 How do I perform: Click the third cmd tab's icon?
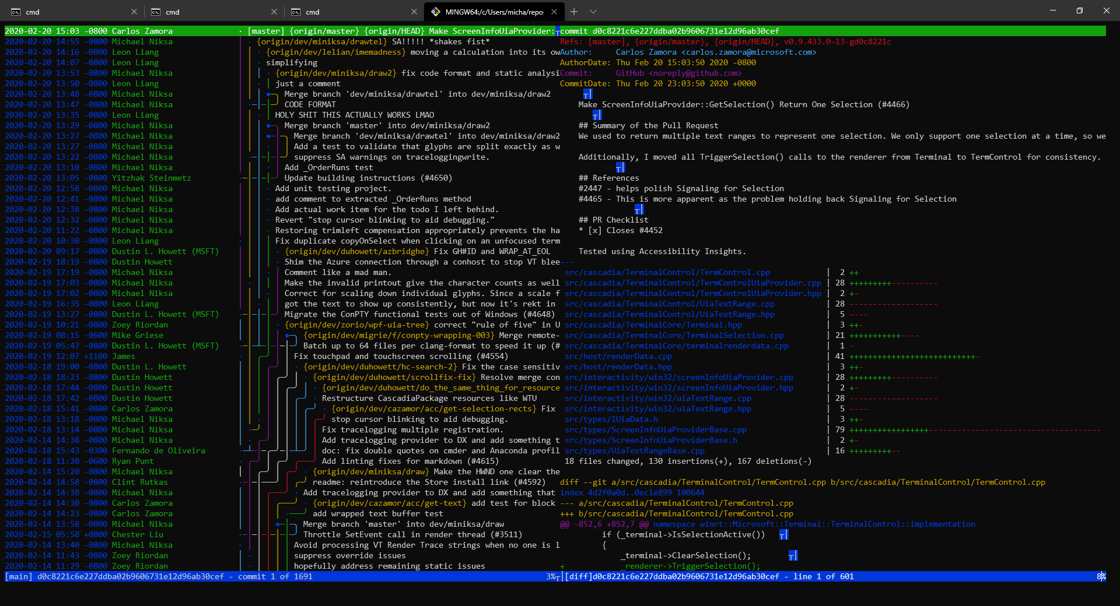(x=296, y=12)
